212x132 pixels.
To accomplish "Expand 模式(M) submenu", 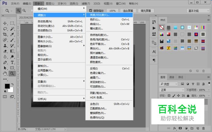I will (59, 9).
